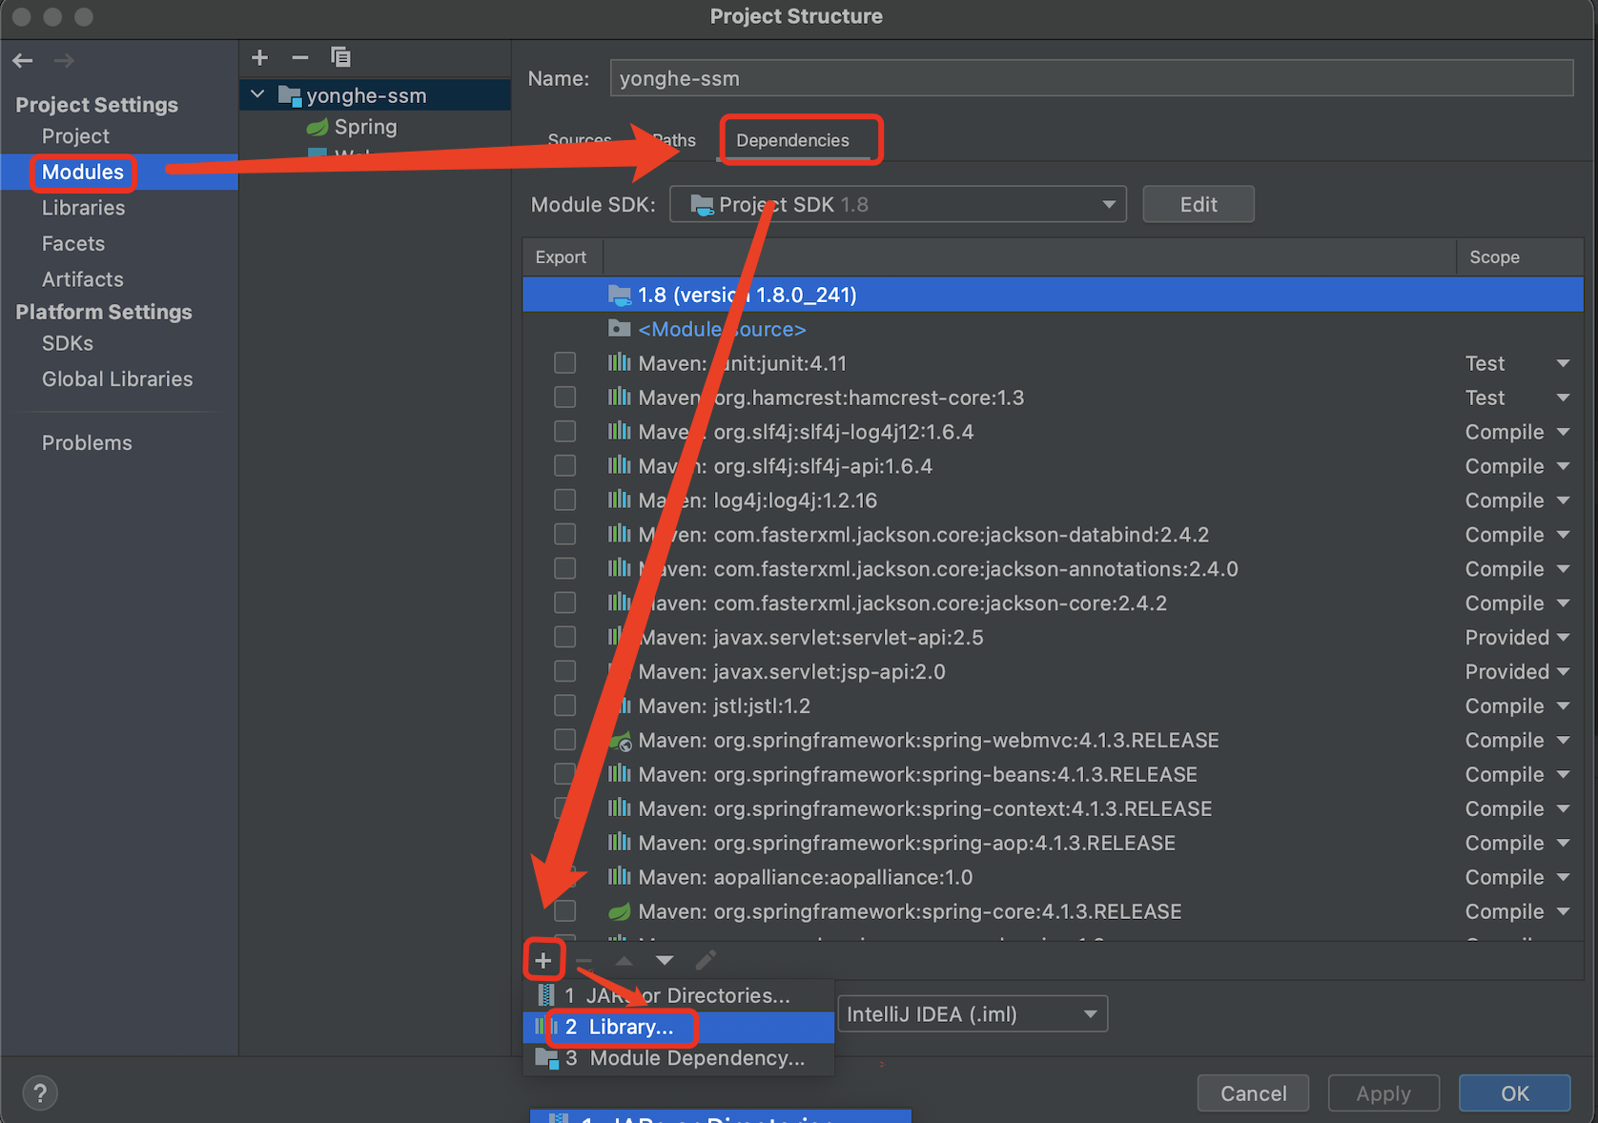The width and height of the screenshot is (1598, 1123).
Task: Click the Apply button
Action: 1383,1093
